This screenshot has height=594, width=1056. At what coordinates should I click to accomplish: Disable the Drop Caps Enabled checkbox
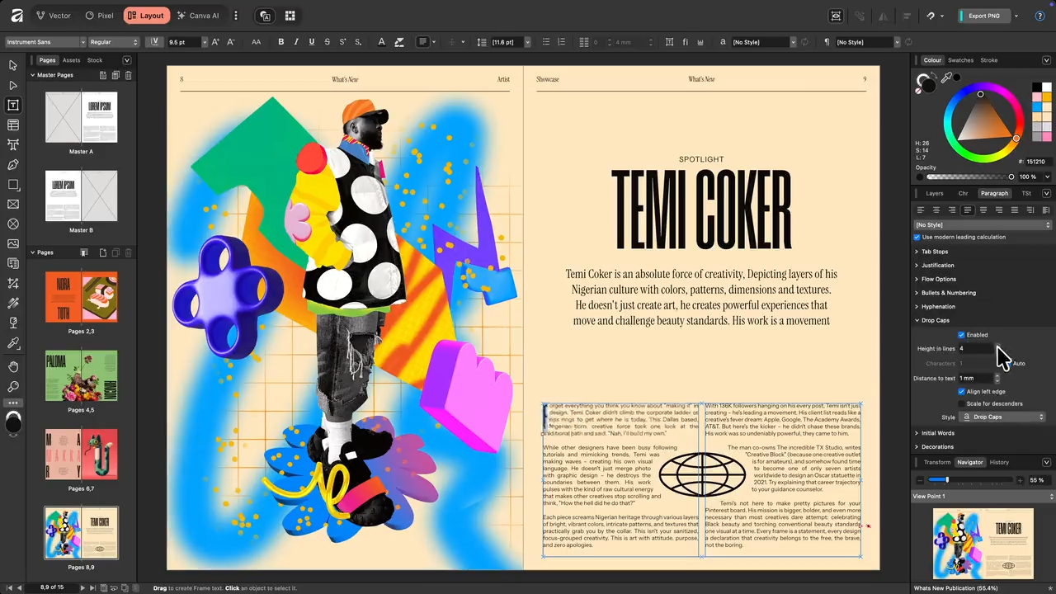click(961, 334)
